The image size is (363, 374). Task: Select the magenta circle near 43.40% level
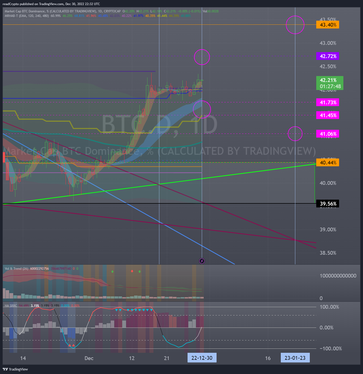[295, 25]
